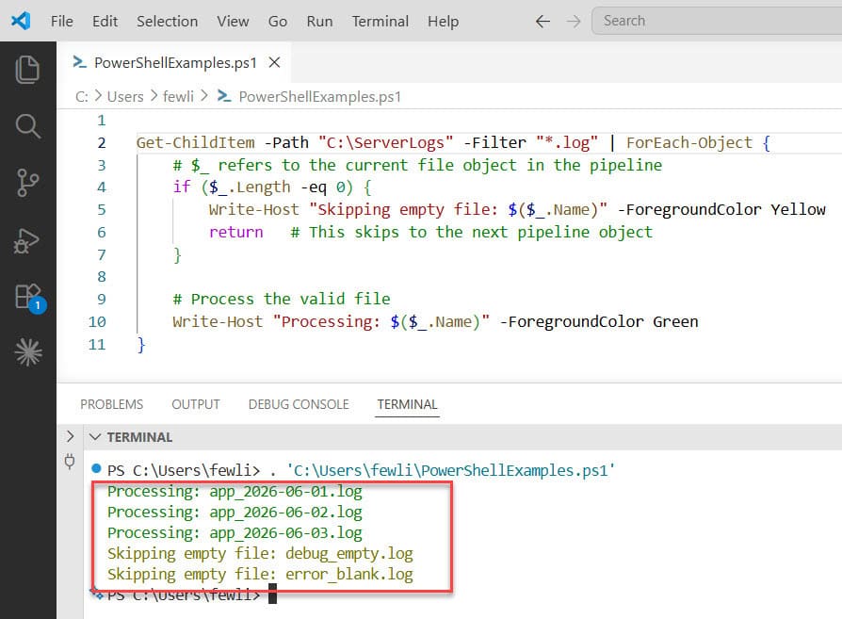Click the if keyword on line 4

click(x=182, y=187)
